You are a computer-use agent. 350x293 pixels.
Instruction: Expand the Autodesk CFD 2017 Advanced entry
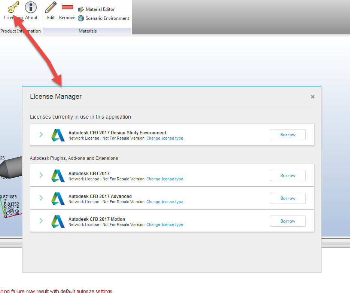tap(41, 198)
